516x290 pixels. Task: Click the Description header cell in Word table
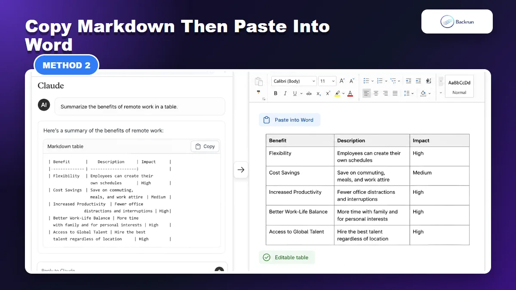click(372, 140)
